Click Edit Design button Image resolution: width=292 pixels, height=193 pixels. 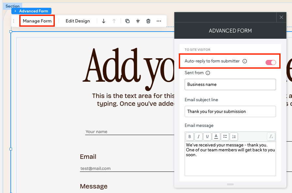78,21
